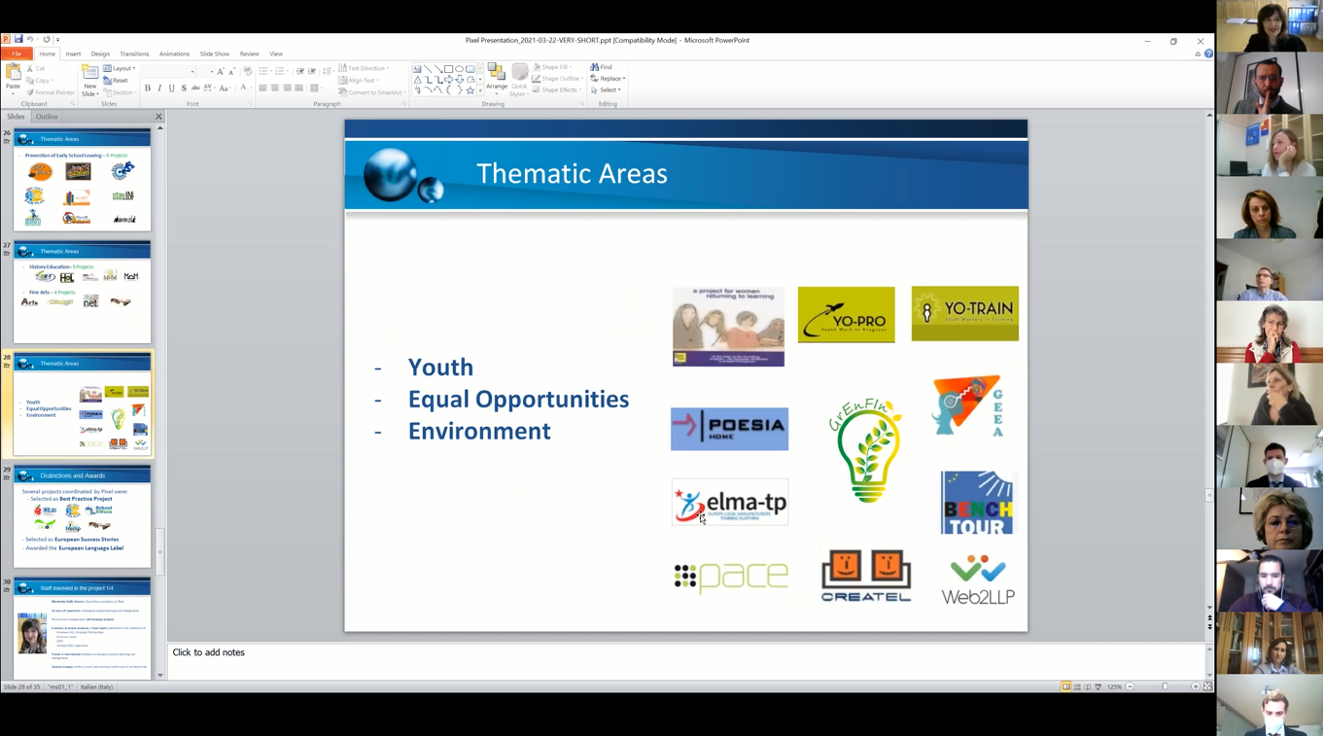
Task: Open the Slide Show tab
Action: [215, 53]
